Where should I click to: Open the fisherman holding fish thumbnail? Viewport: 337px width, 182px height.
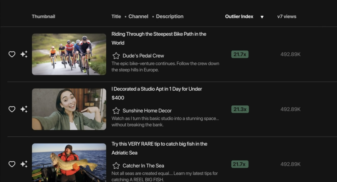pos(69,163)
